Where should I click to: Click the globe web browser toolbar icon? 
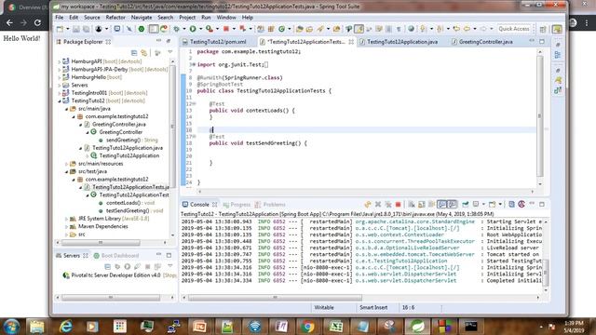tap(411, 29)
